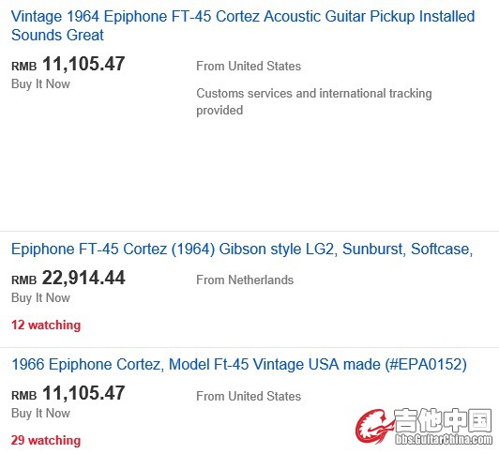Click price of the Pickup Installed listing
Screen dimensions: 499x454
click(x=68, y=64)
